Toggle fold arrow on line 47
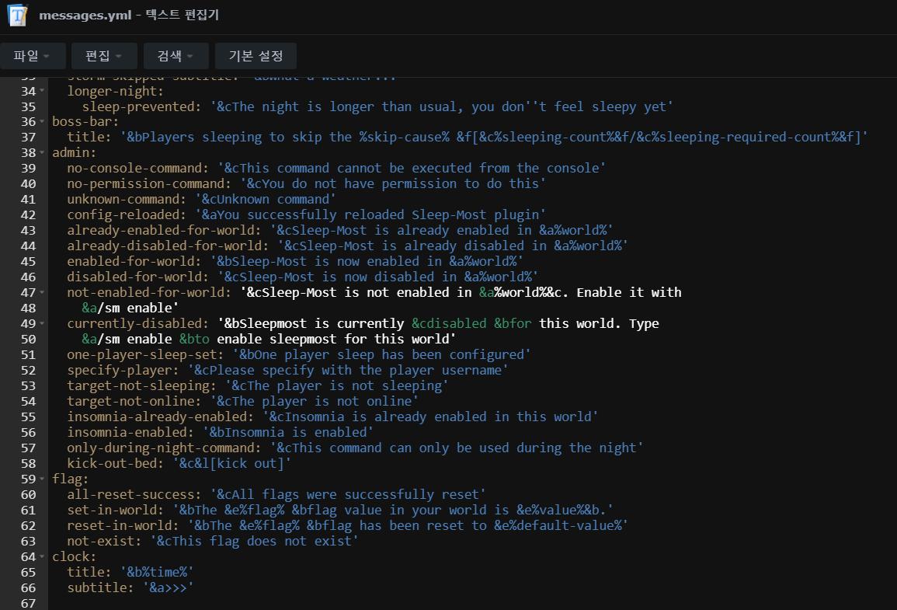The image size is (897, 610). (42, 293)
